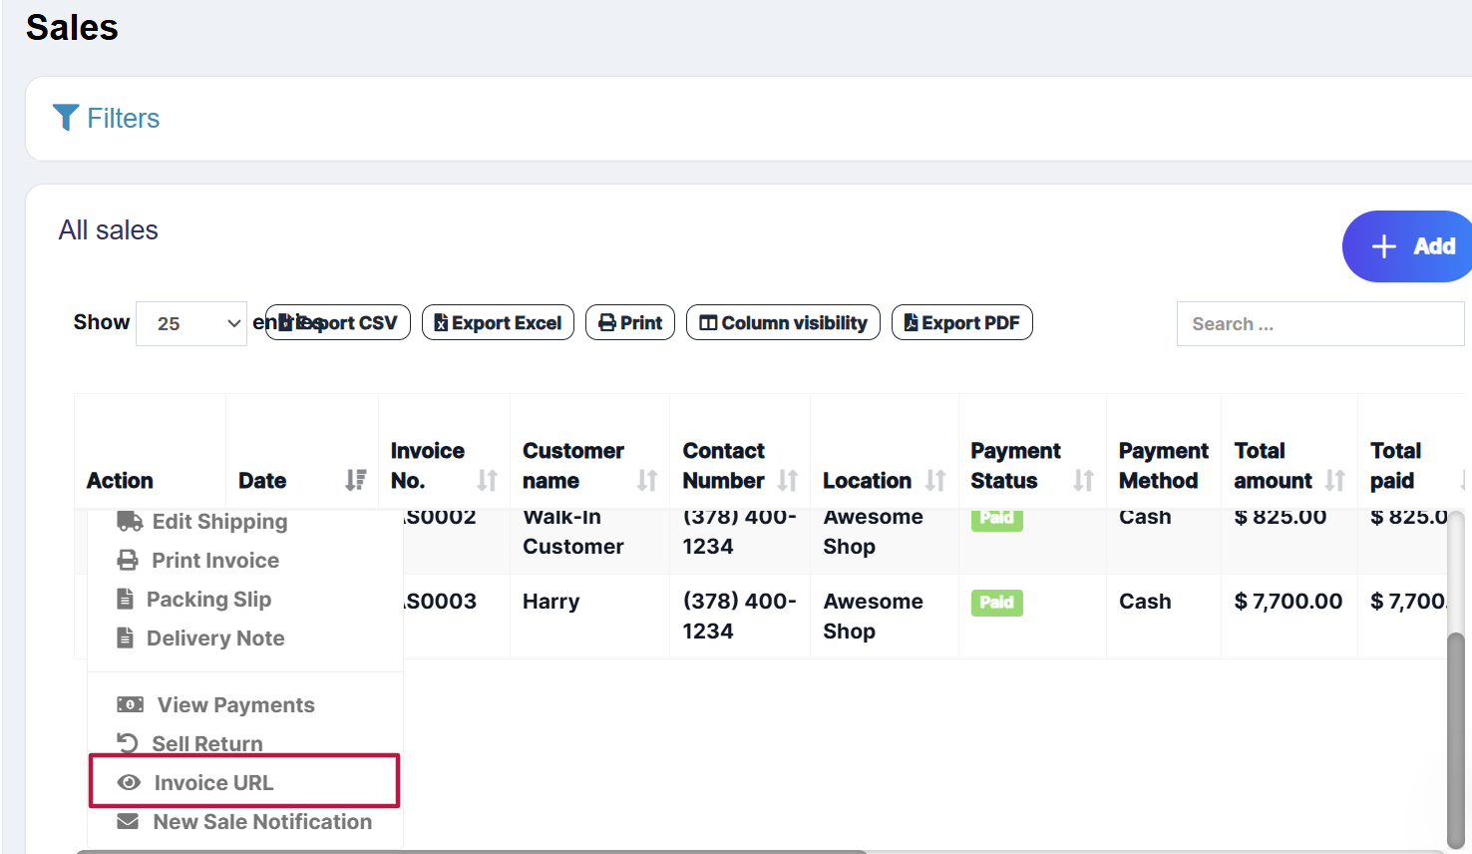1472x854 pixels.
Task: Select Invoice URL from the action menu
Action: point(213,783)
